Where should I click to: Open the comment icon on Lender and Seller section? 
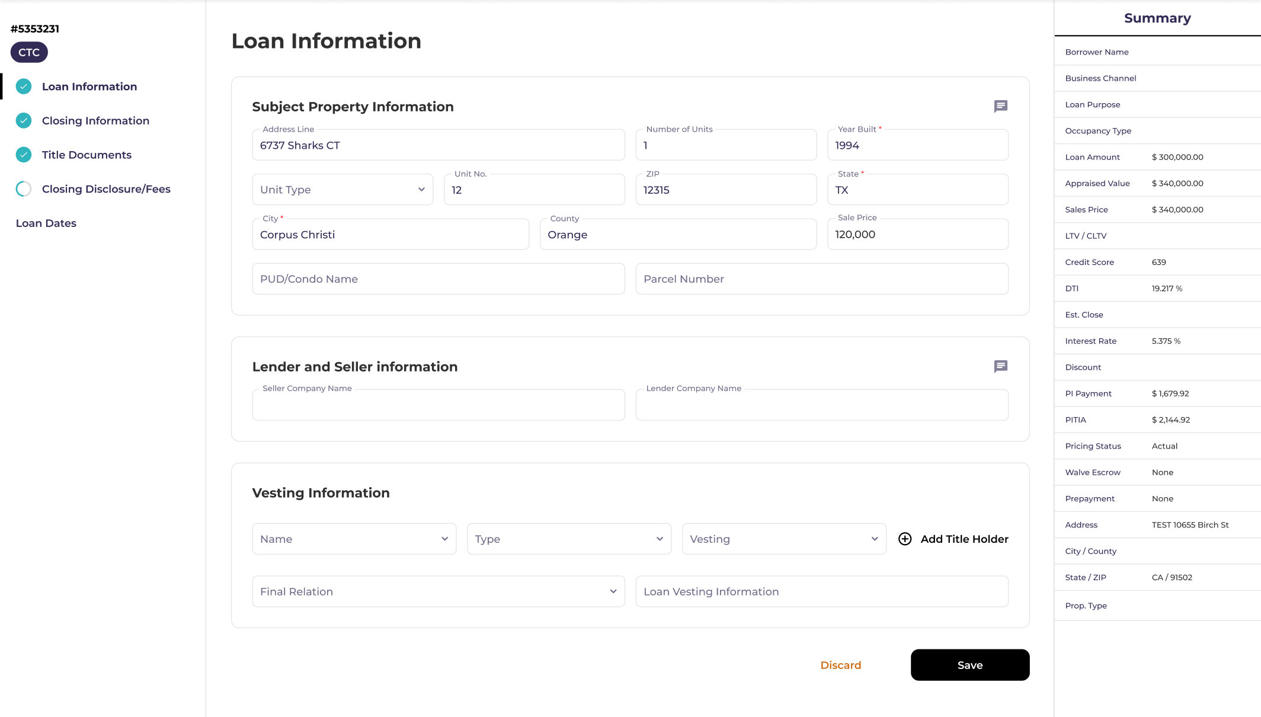click(1001, 366)
